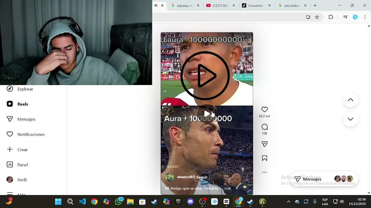The width and height of the screenshot is (371, 208).
Task: Expand reel caption with "más"
Action: click(228, 188)
